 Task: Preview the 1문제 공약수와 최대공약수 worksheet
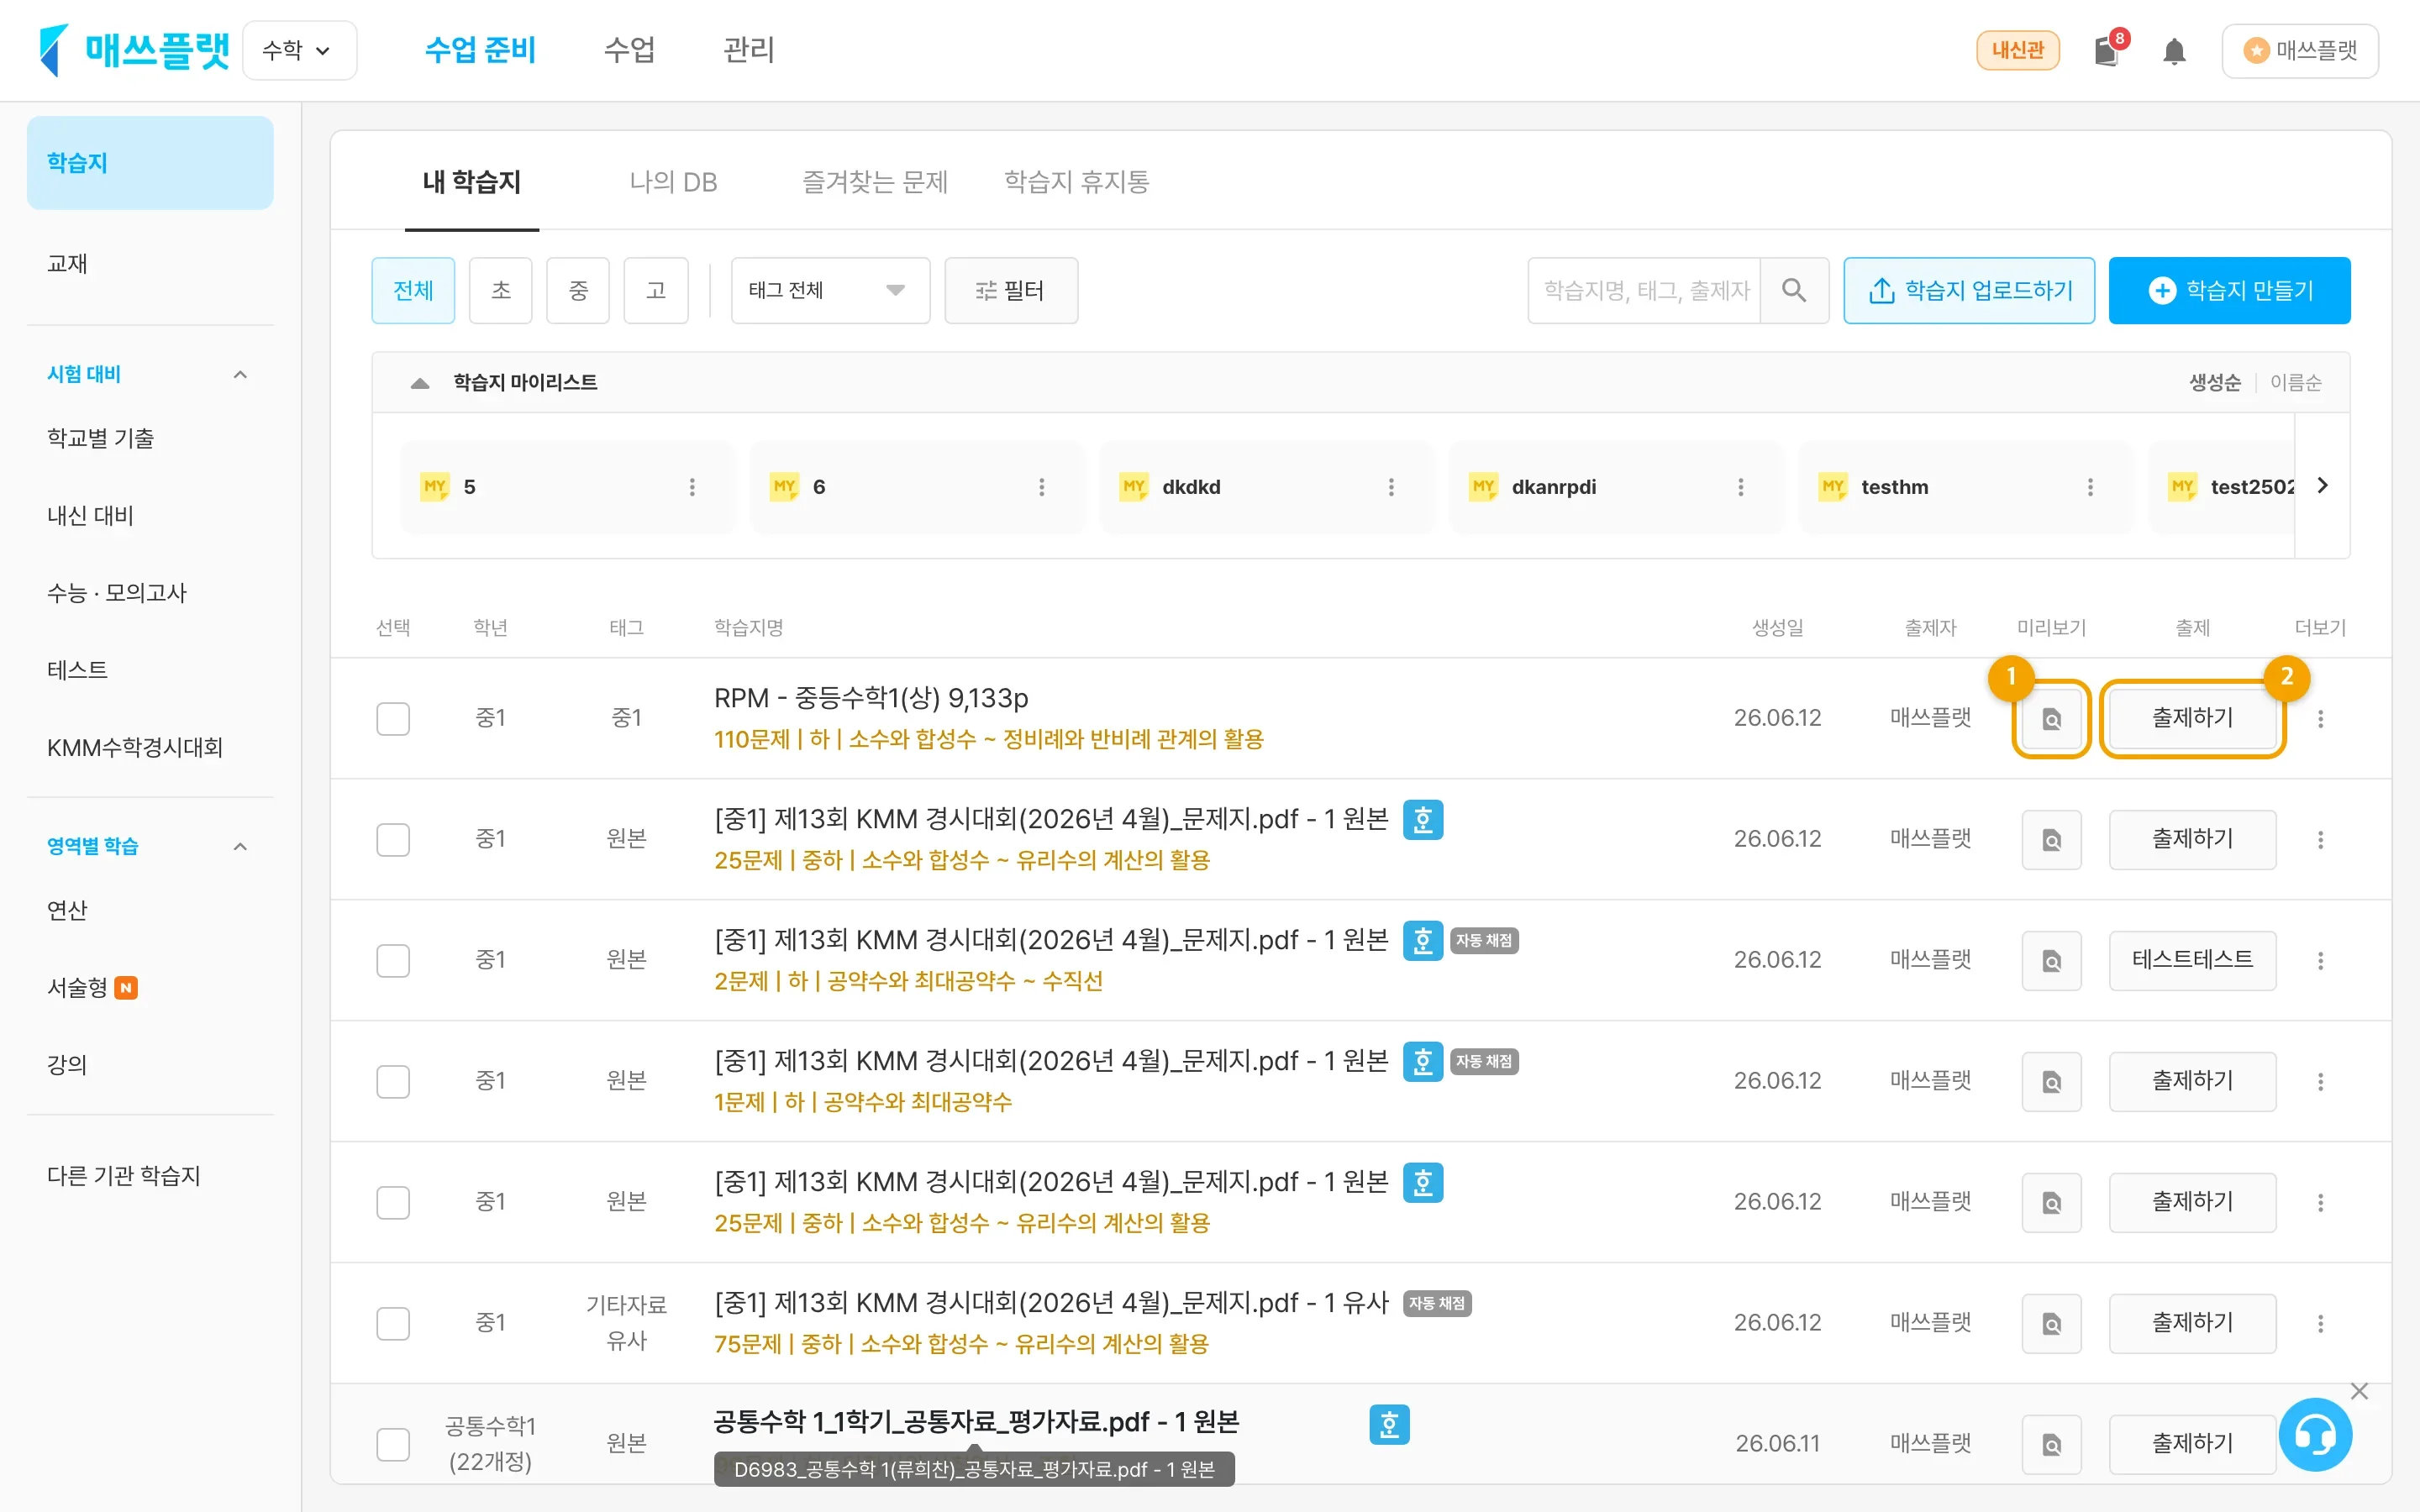[x=2051, y=1081]
